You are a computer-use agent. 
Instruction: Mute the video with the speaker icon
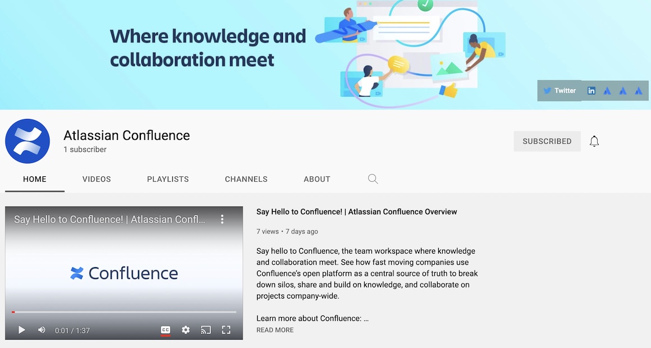tap(42, 329)
